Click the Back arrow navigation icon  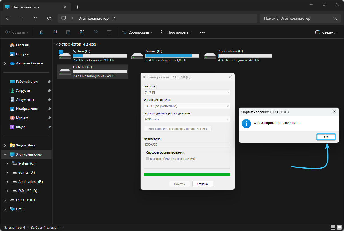pos(8,18)
